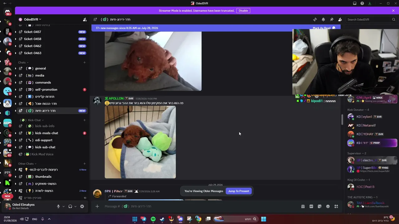The image size is (399, 224).
Task: Open APOLLON's profile from username
Action: (114, 99)
